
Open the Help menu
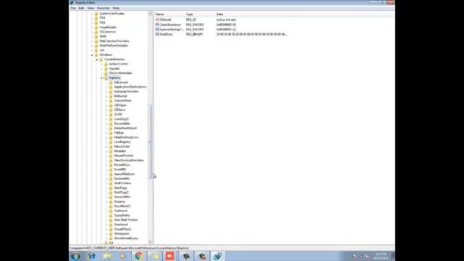pyautogui.click(x=116, y=8)
